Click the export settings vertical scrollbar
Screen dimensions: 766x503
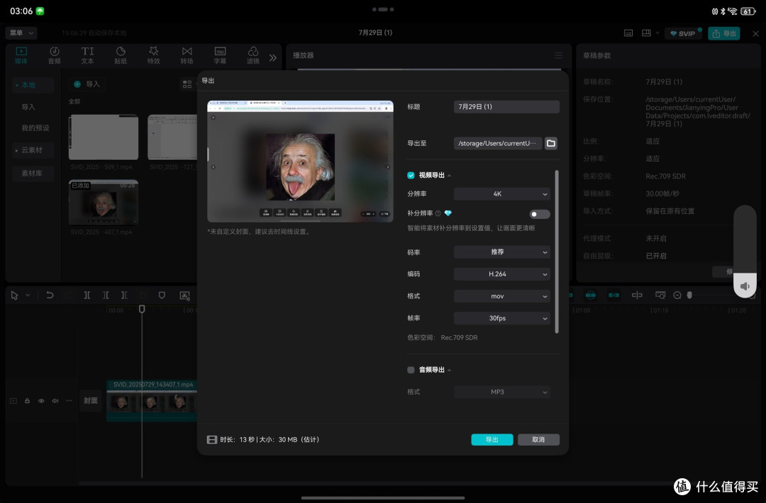(557, 252)
